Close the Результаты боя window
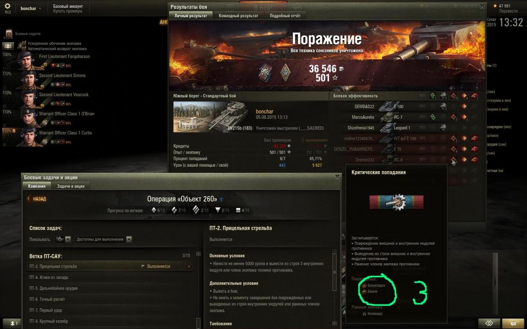This screenshot has width=527, height=329. coord(482,7)
